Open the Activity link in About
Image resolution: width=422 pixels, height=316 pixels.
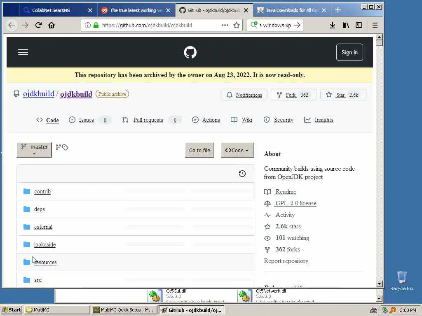(285, 215)
